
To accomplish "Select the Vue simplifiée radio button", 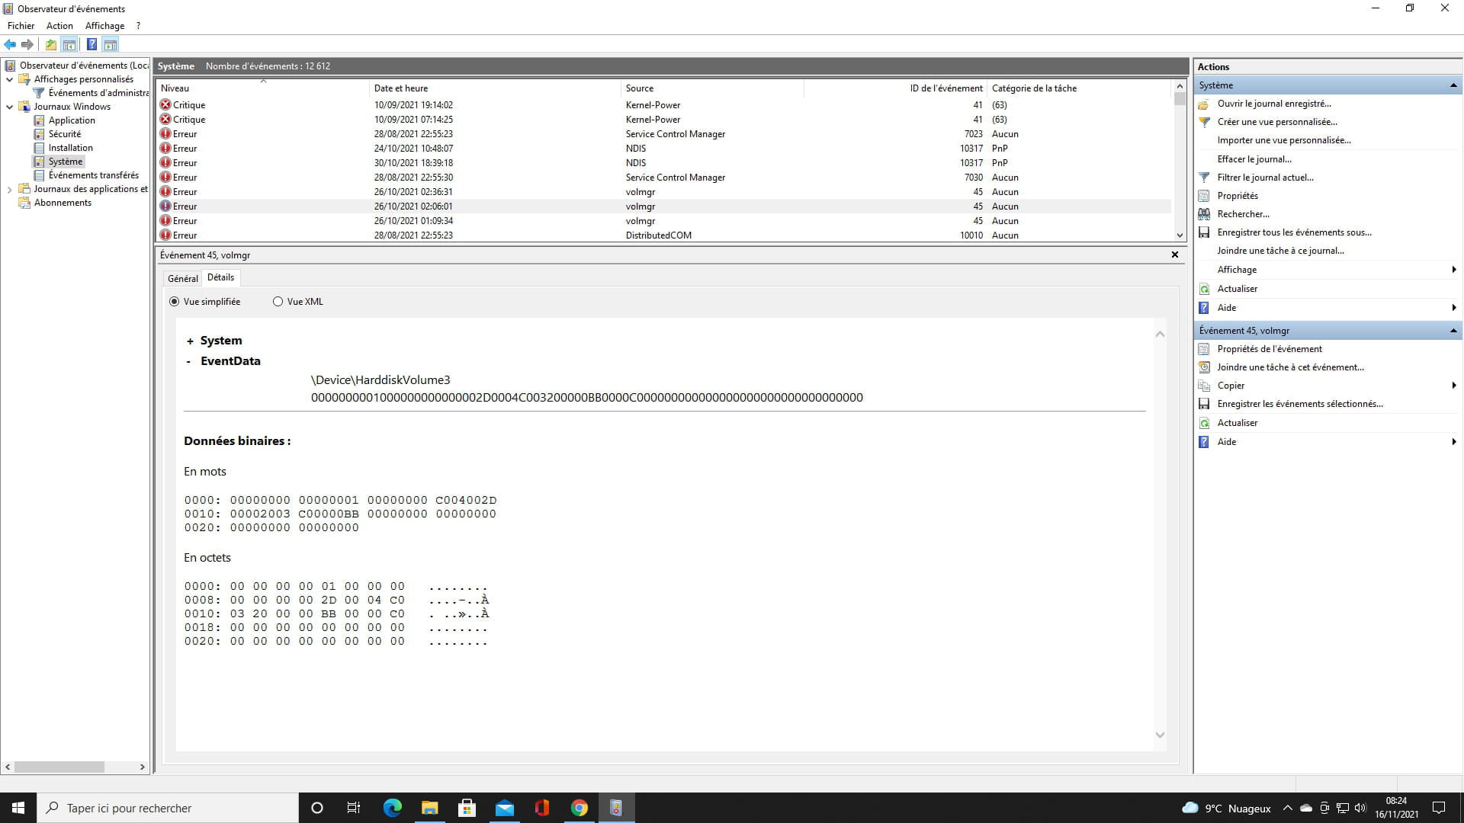I will tap(175, 302).
